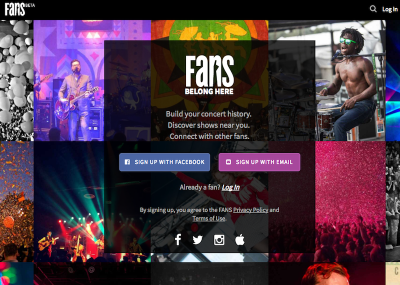Click the Fans BETA logo in header
Screen dimensions: 400x285
[x=19, y=9]
